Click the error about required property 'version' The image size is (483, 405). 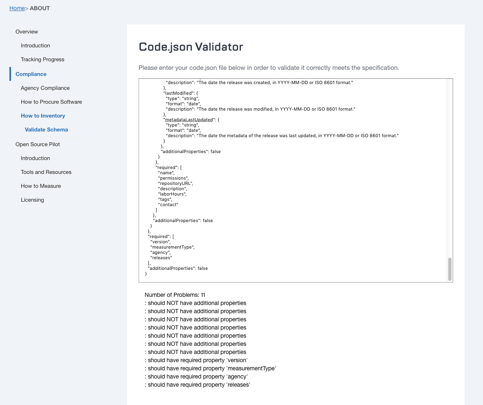point(196,360)
